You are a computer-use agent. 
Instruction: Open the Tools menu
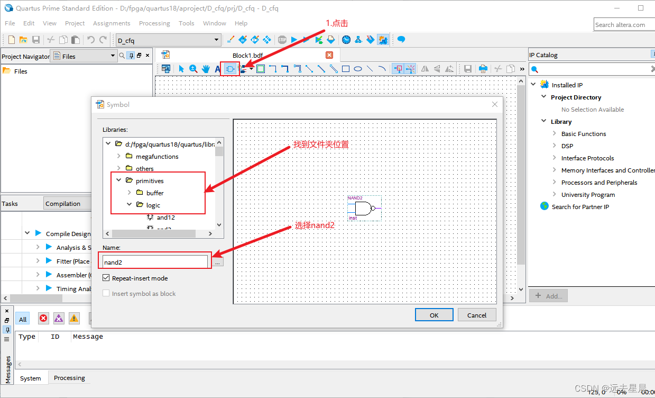point(187,23)
